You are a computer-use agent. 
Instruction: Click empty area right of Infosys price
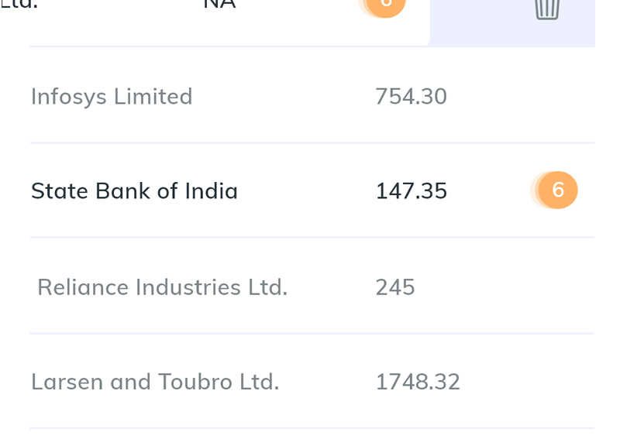tap(522, 96)
